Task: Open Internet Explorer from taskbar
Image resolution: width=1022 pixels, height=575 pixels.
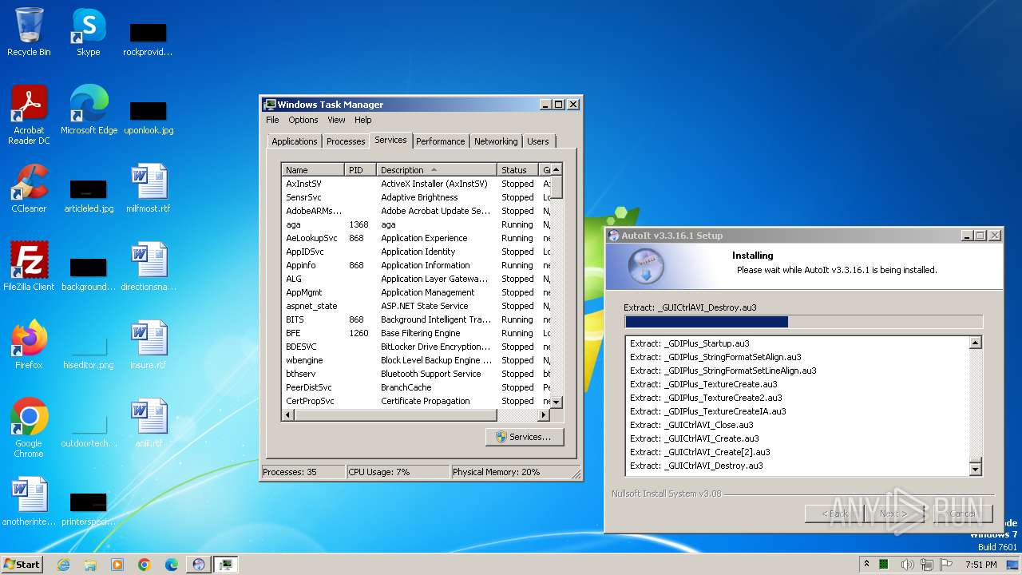Action: click(x=63, y=565)
